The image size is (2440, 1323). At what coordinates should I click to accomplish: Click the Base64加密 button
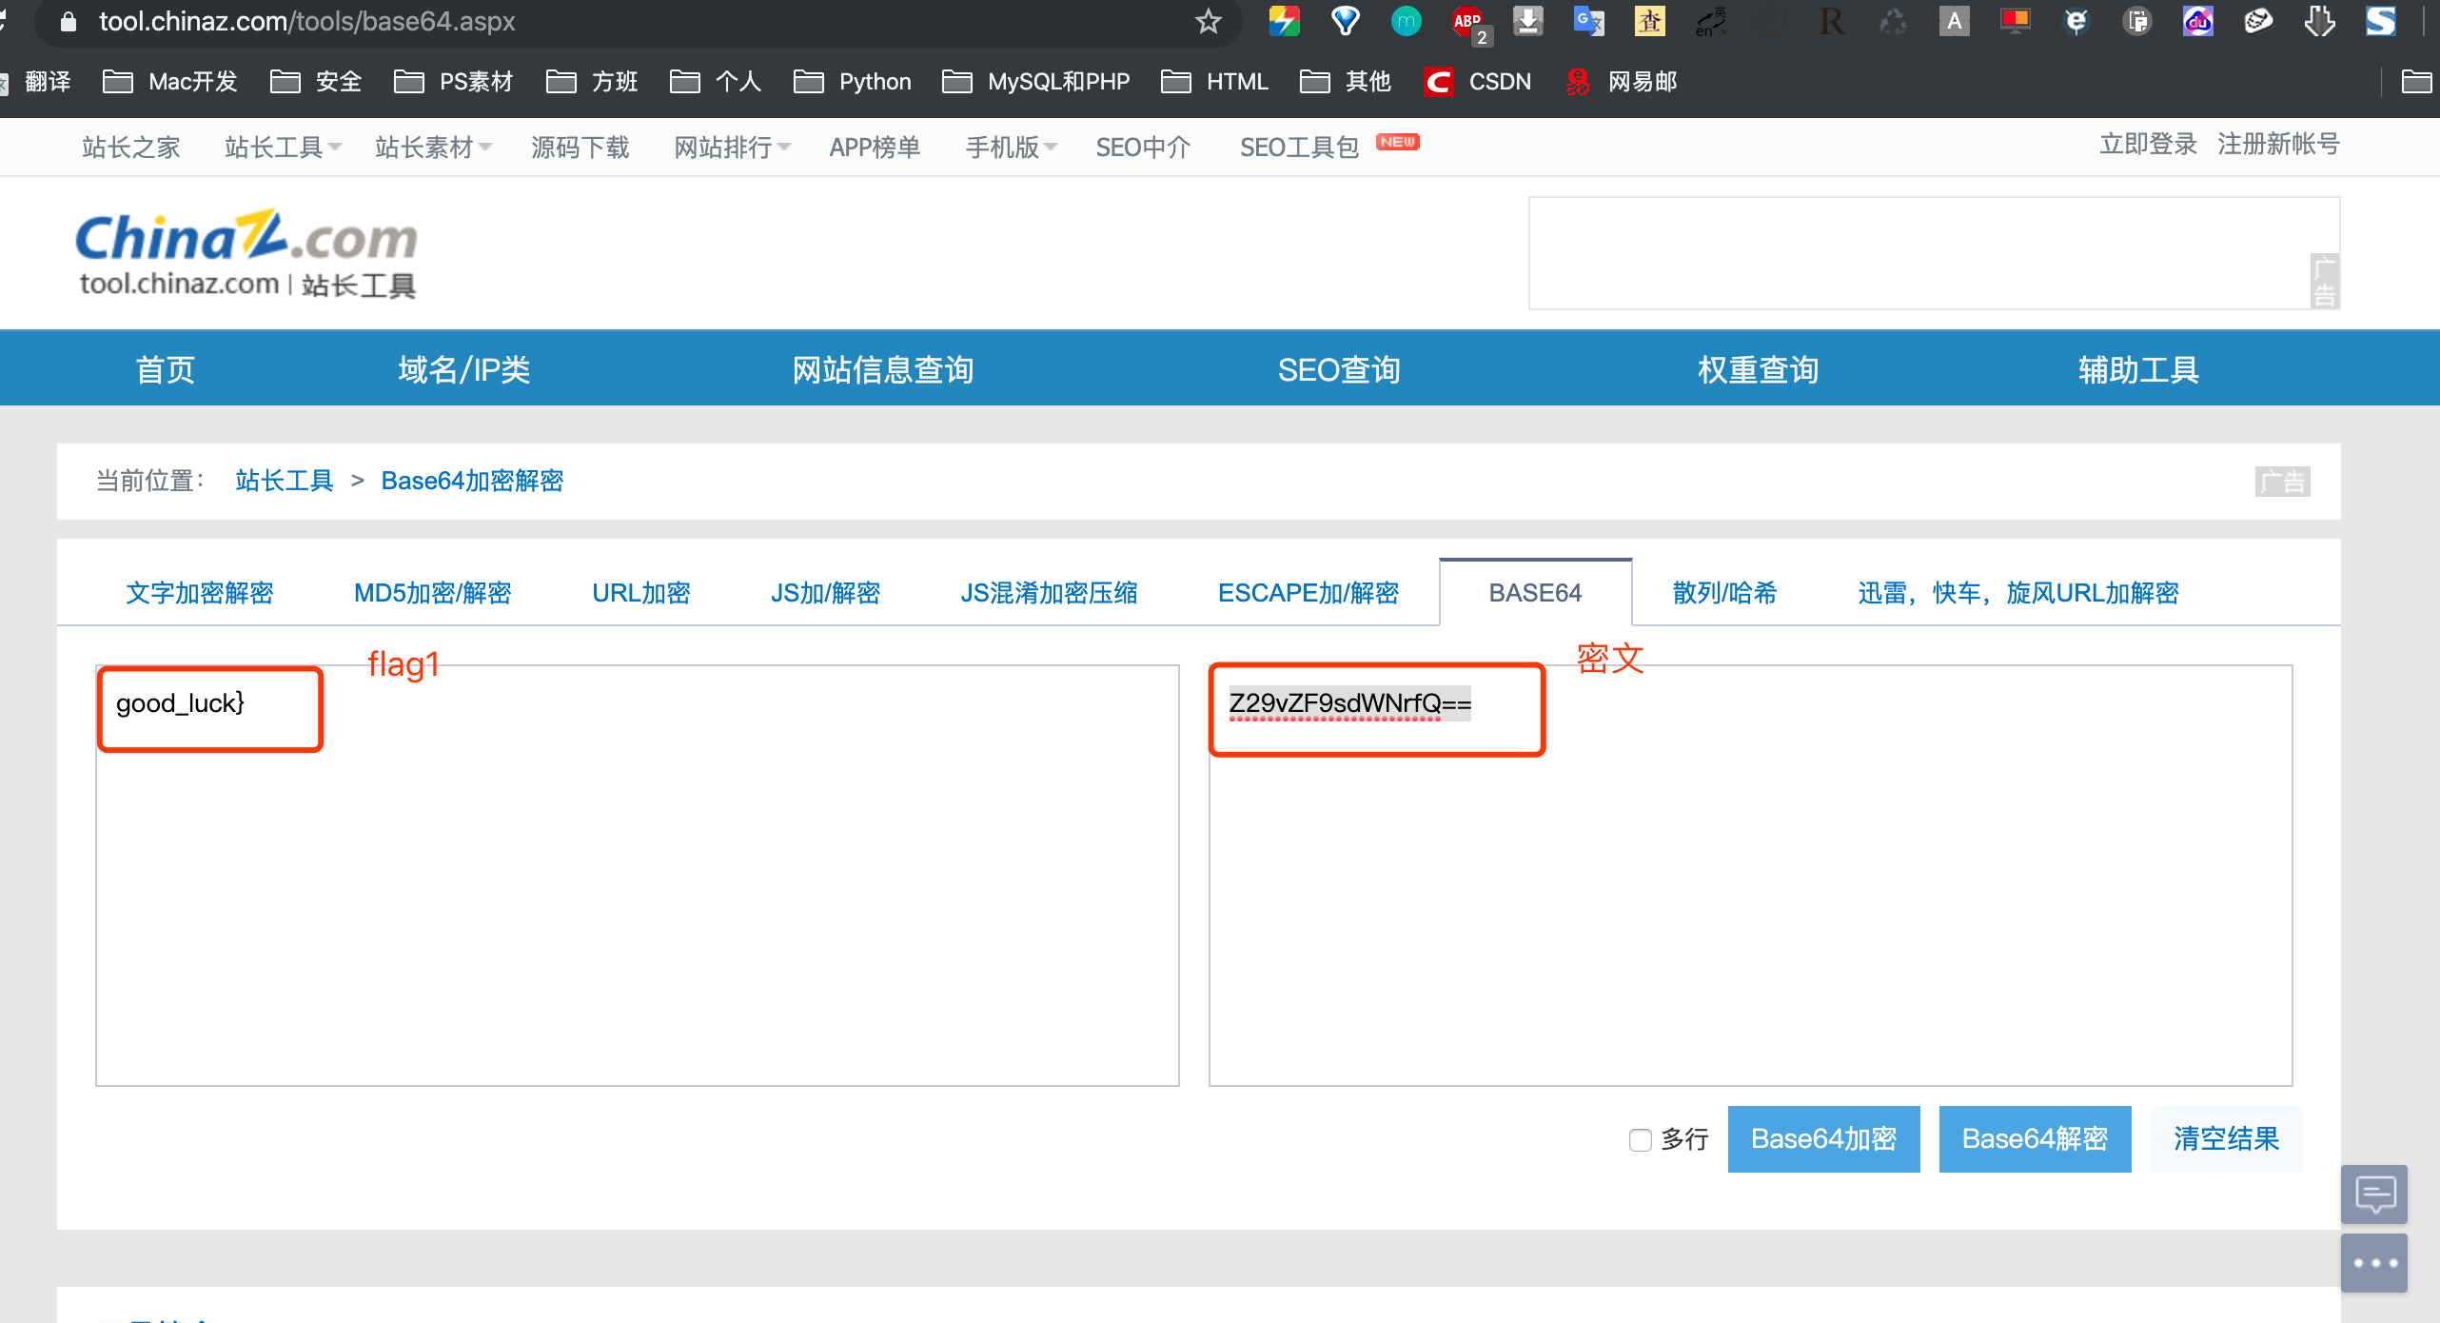(1823, 1139)
